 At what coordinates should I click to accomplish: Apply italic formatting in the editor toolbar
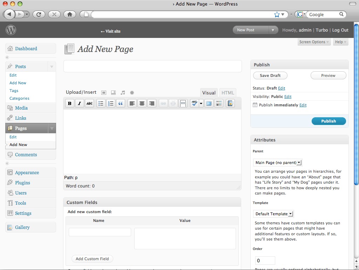coord(80,103)
